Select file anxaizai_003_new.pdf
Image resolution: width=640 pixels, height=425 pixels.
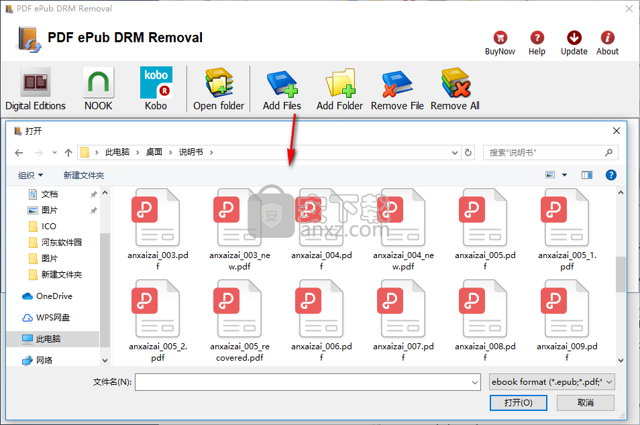tap(239, 230)
